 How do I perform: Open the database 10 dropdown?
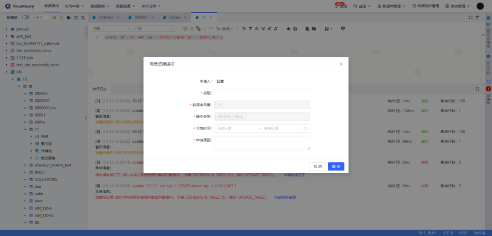(x=156, y=29)
